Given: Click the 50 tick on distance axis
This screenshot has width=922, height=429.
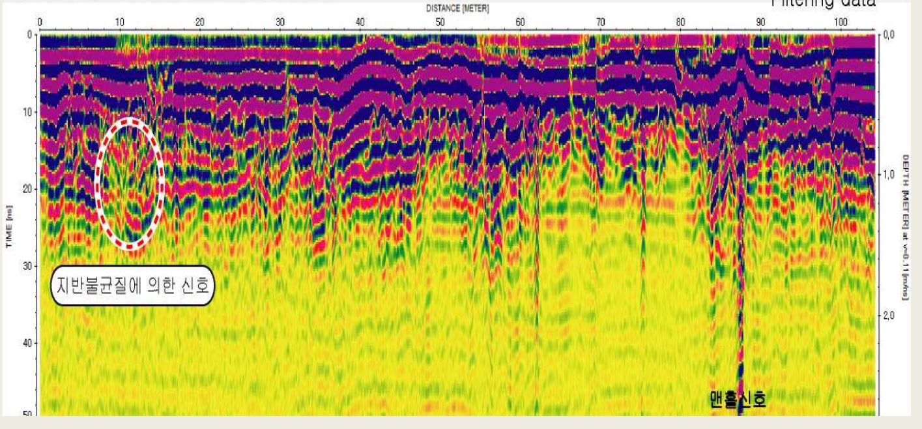Looking at the screenshot, I should 440,22.
